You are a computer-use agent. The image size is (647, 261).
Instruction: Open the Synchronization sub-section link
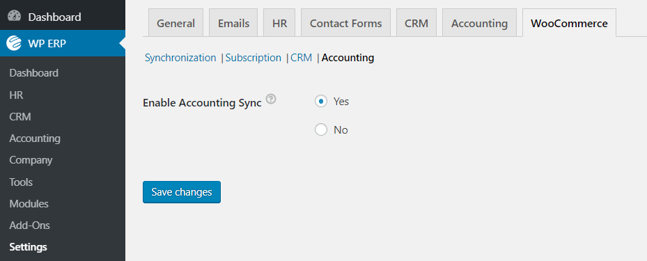coord(180,58)
